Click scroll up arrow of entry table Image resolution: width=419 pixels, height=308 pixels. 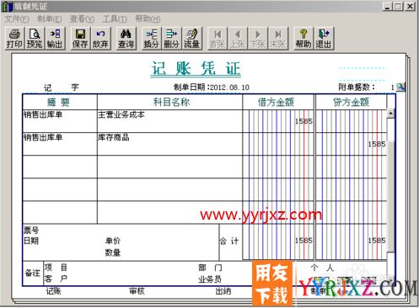[390, 114]
